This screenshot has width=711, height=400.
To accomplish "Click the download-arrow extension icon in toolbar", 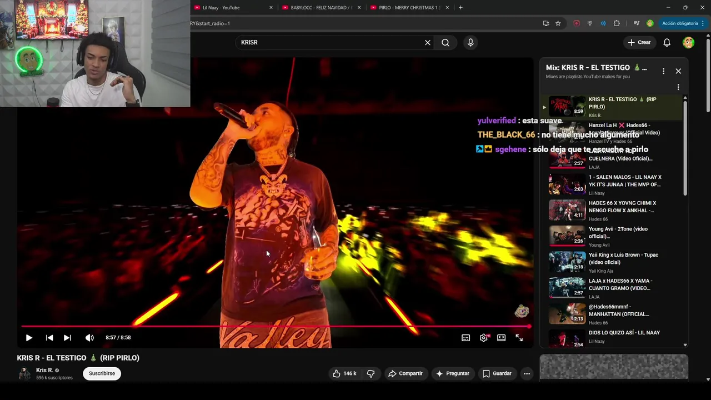I will pyautogui.click(x=590, y=23).
